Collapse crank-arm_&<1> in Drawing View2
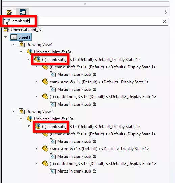Screen dimensions: 175x183 click(x=36, y=148)
